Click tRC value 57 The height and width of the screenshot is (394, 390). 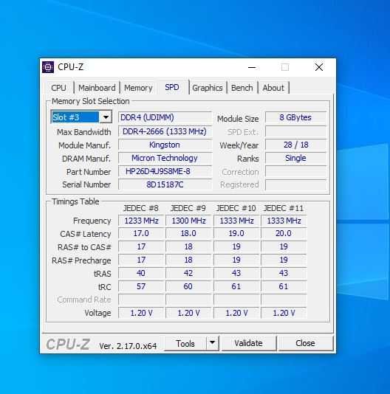141,286
